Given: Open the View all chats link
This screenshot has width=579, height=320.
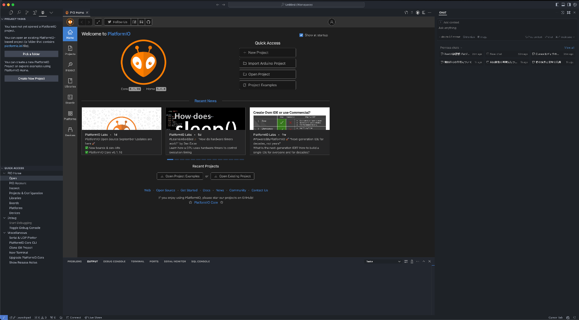Looking at the screenshot, I should tap(569, 48).
